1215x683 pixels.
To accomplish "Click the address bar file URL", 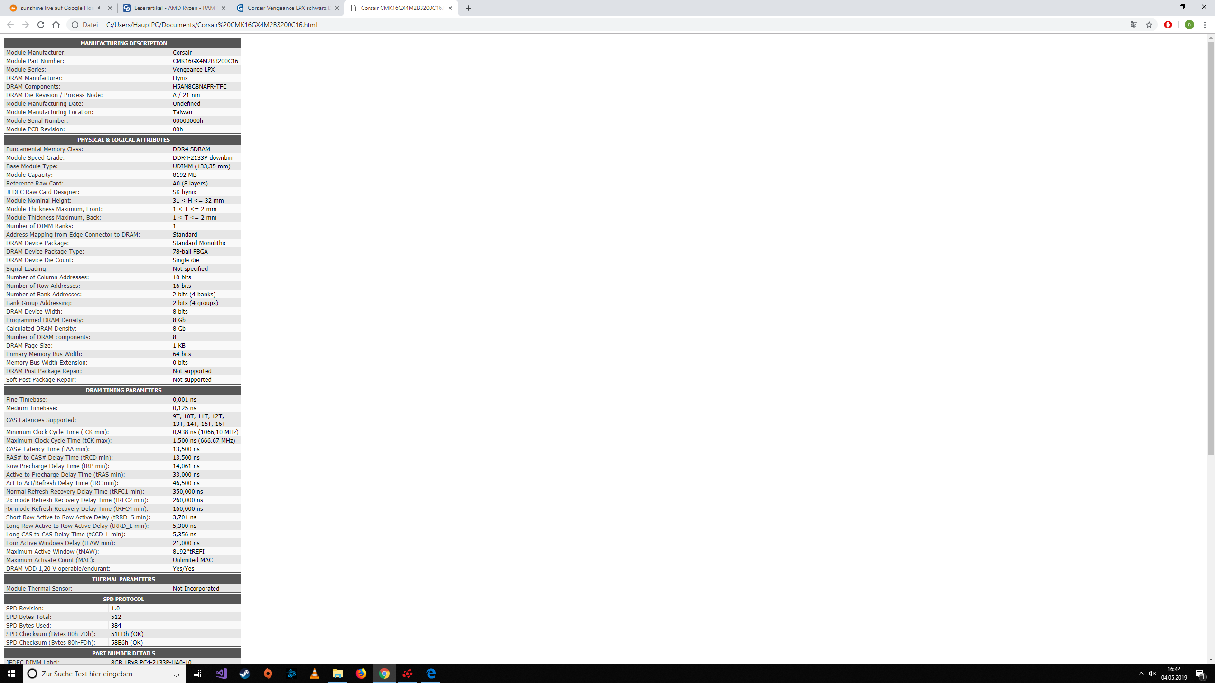I will 212,25.
